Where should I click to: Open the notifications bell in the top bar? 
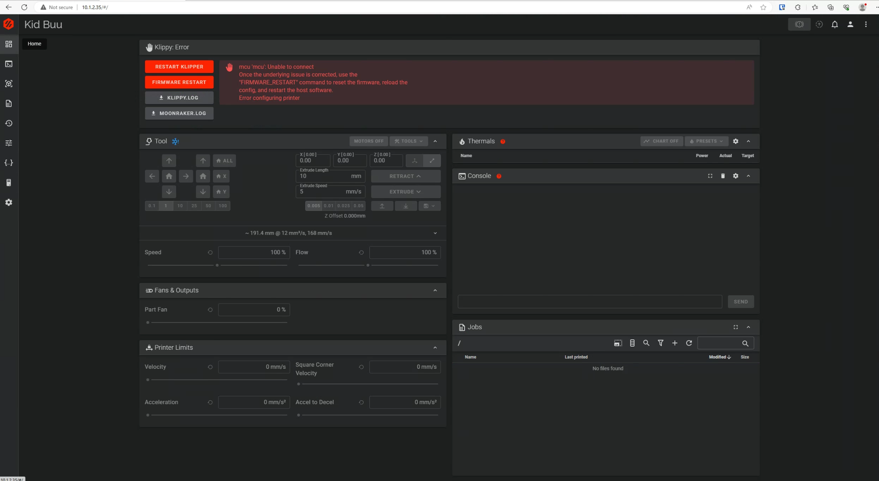click(835, 24)
